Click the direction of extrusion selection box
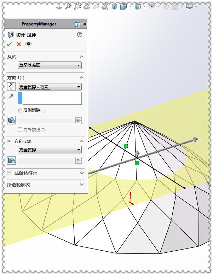Viewport: 213px width, 275px height. tap(50, 98)
